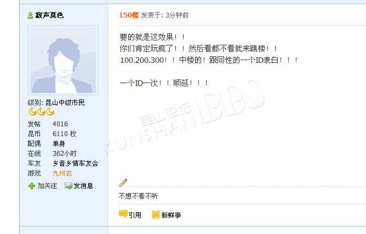Click the 6110 枚 coin count

click(65, 134)
